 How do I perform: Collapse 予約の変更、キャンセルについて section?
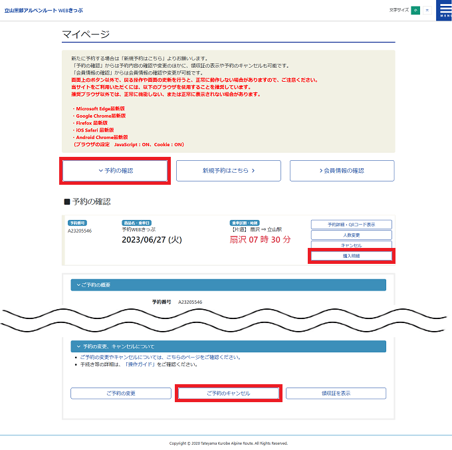pyautogui.click(x=228, y=346)
